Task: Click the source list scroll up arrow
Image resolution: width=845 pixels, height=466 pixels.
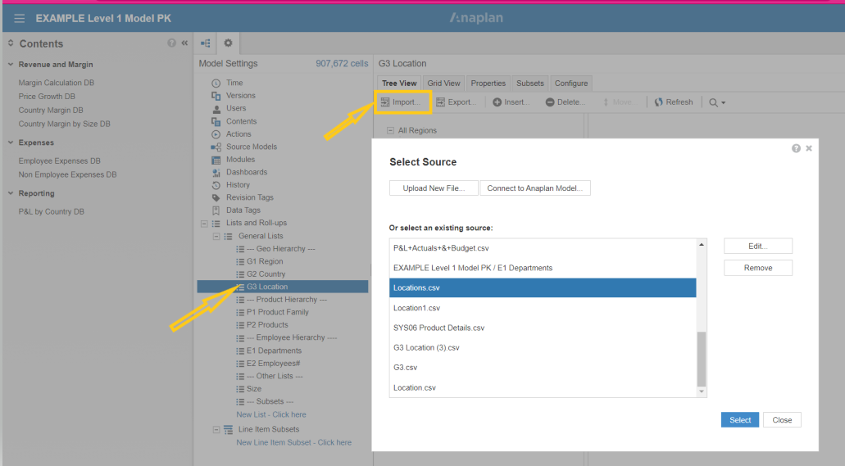Action: (x=701, y=245)
